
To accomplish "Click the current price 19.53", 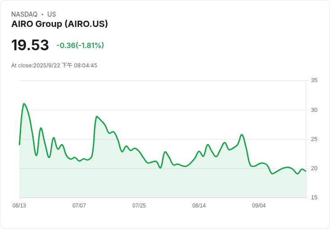I will [30, 45].
